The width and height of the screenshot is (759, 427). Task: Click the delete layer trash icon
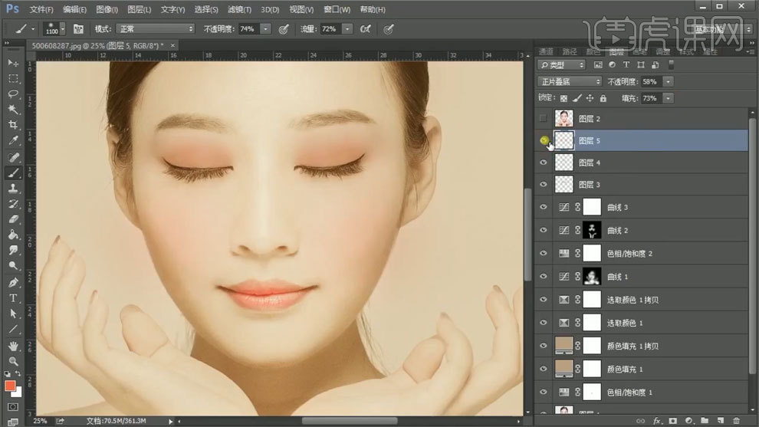click(x=736, y=421)
